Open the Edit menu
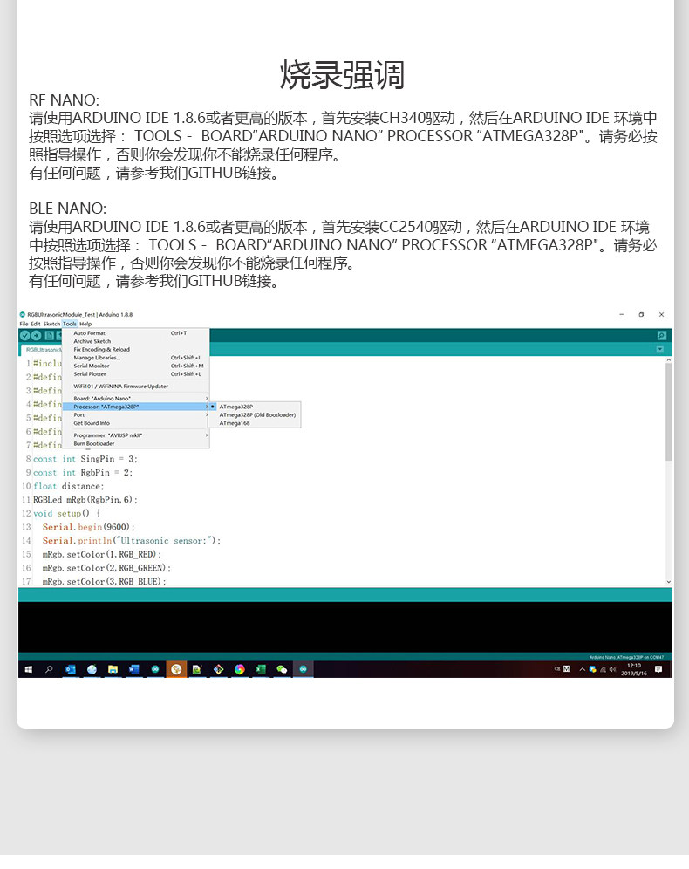The width and height of the screenshot is (689, 869). [x=36, y=325]
